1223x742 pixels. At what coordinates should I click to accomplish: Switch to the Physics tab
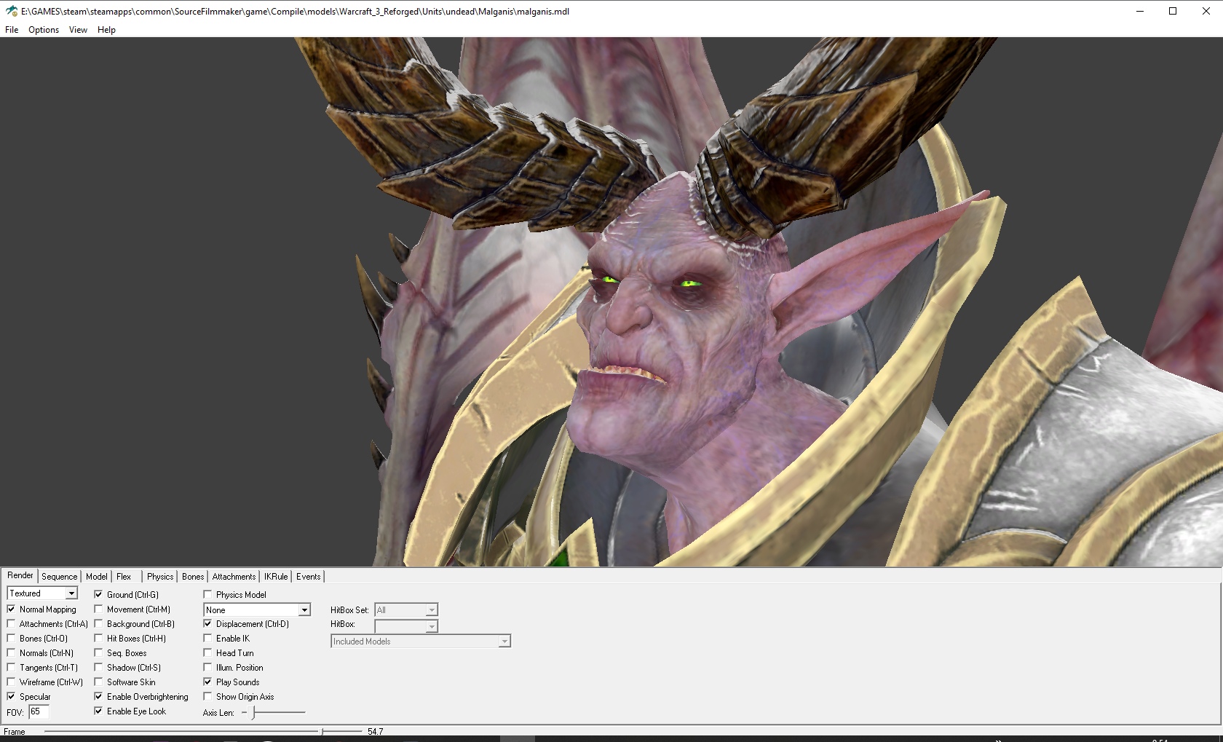160,577
